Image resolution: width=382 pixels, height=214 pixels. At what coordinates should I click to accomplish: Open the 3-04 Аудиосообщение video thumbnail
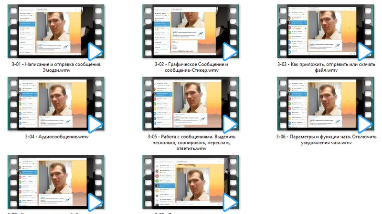[x=56, y=104]
